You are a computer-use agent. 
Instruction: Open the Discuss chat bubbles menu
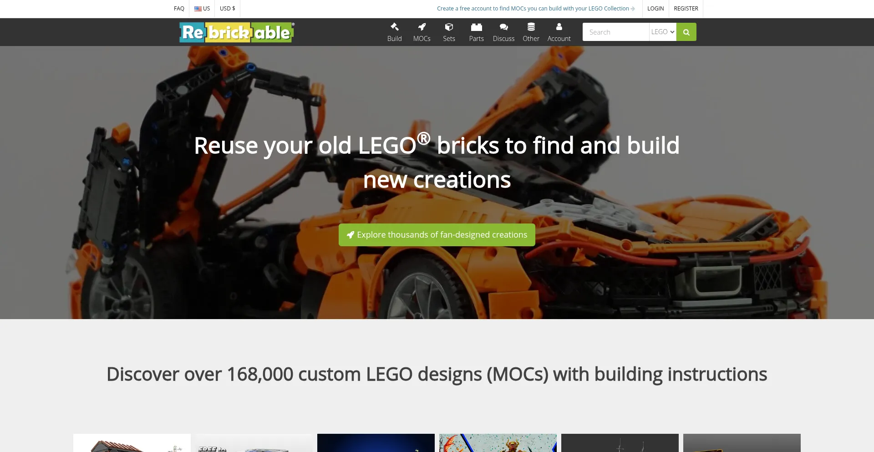(503, 32)
